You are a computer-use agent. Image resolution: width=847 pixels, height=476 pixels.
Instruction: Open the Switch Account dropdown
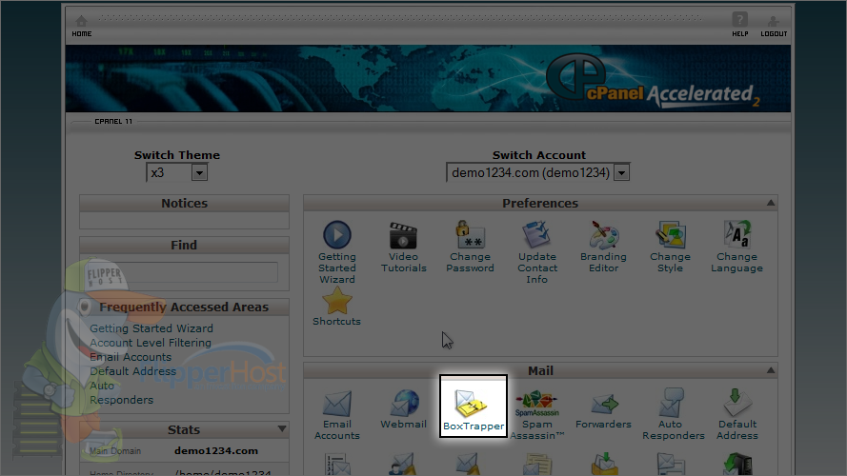538,172
